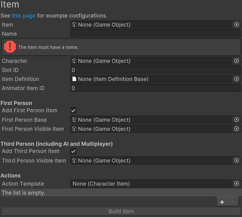Open picker for Third Person Visible Item
The width and height of the screenshot is (242, 217).
(236, 160)
